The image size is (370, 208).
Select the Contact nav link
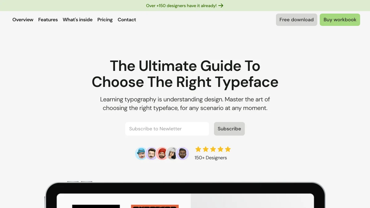[127, 20]
